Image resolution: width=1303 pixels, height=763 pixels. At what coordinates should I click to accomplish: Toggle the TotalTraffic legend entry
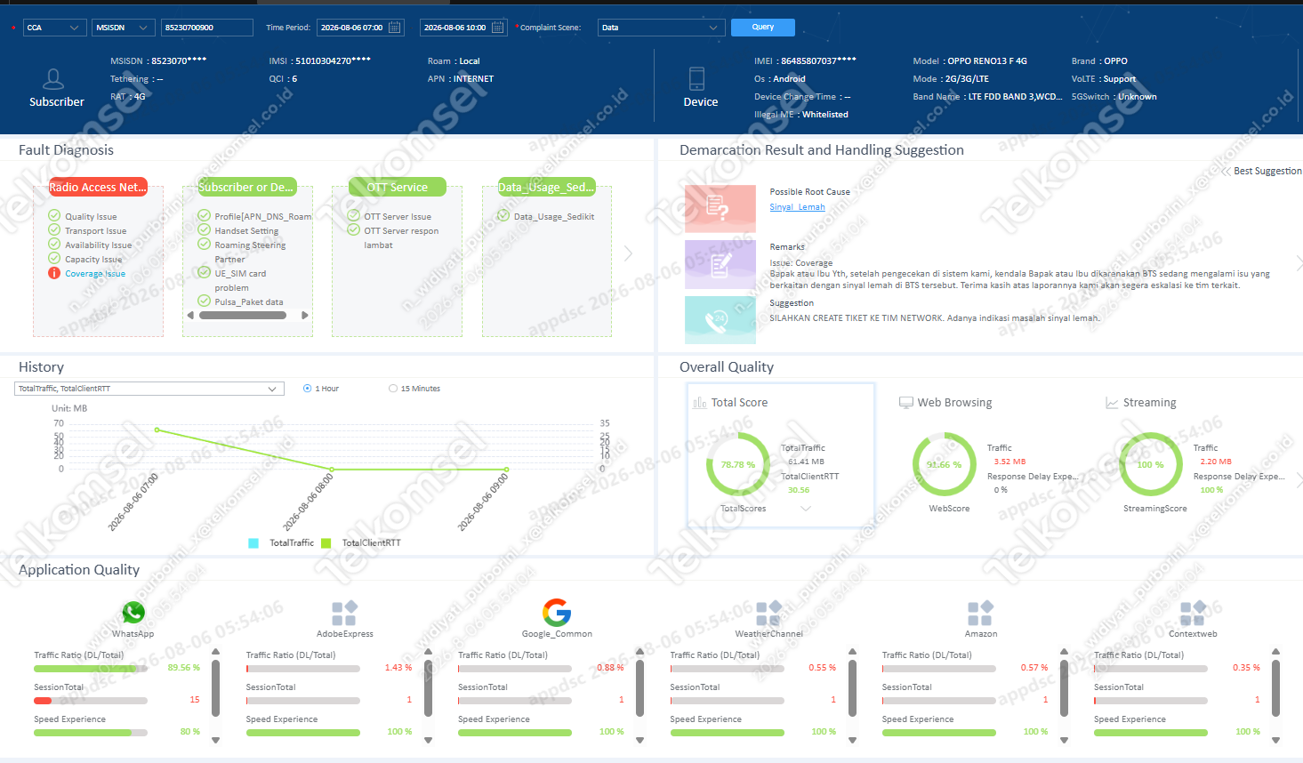point(281,542)
